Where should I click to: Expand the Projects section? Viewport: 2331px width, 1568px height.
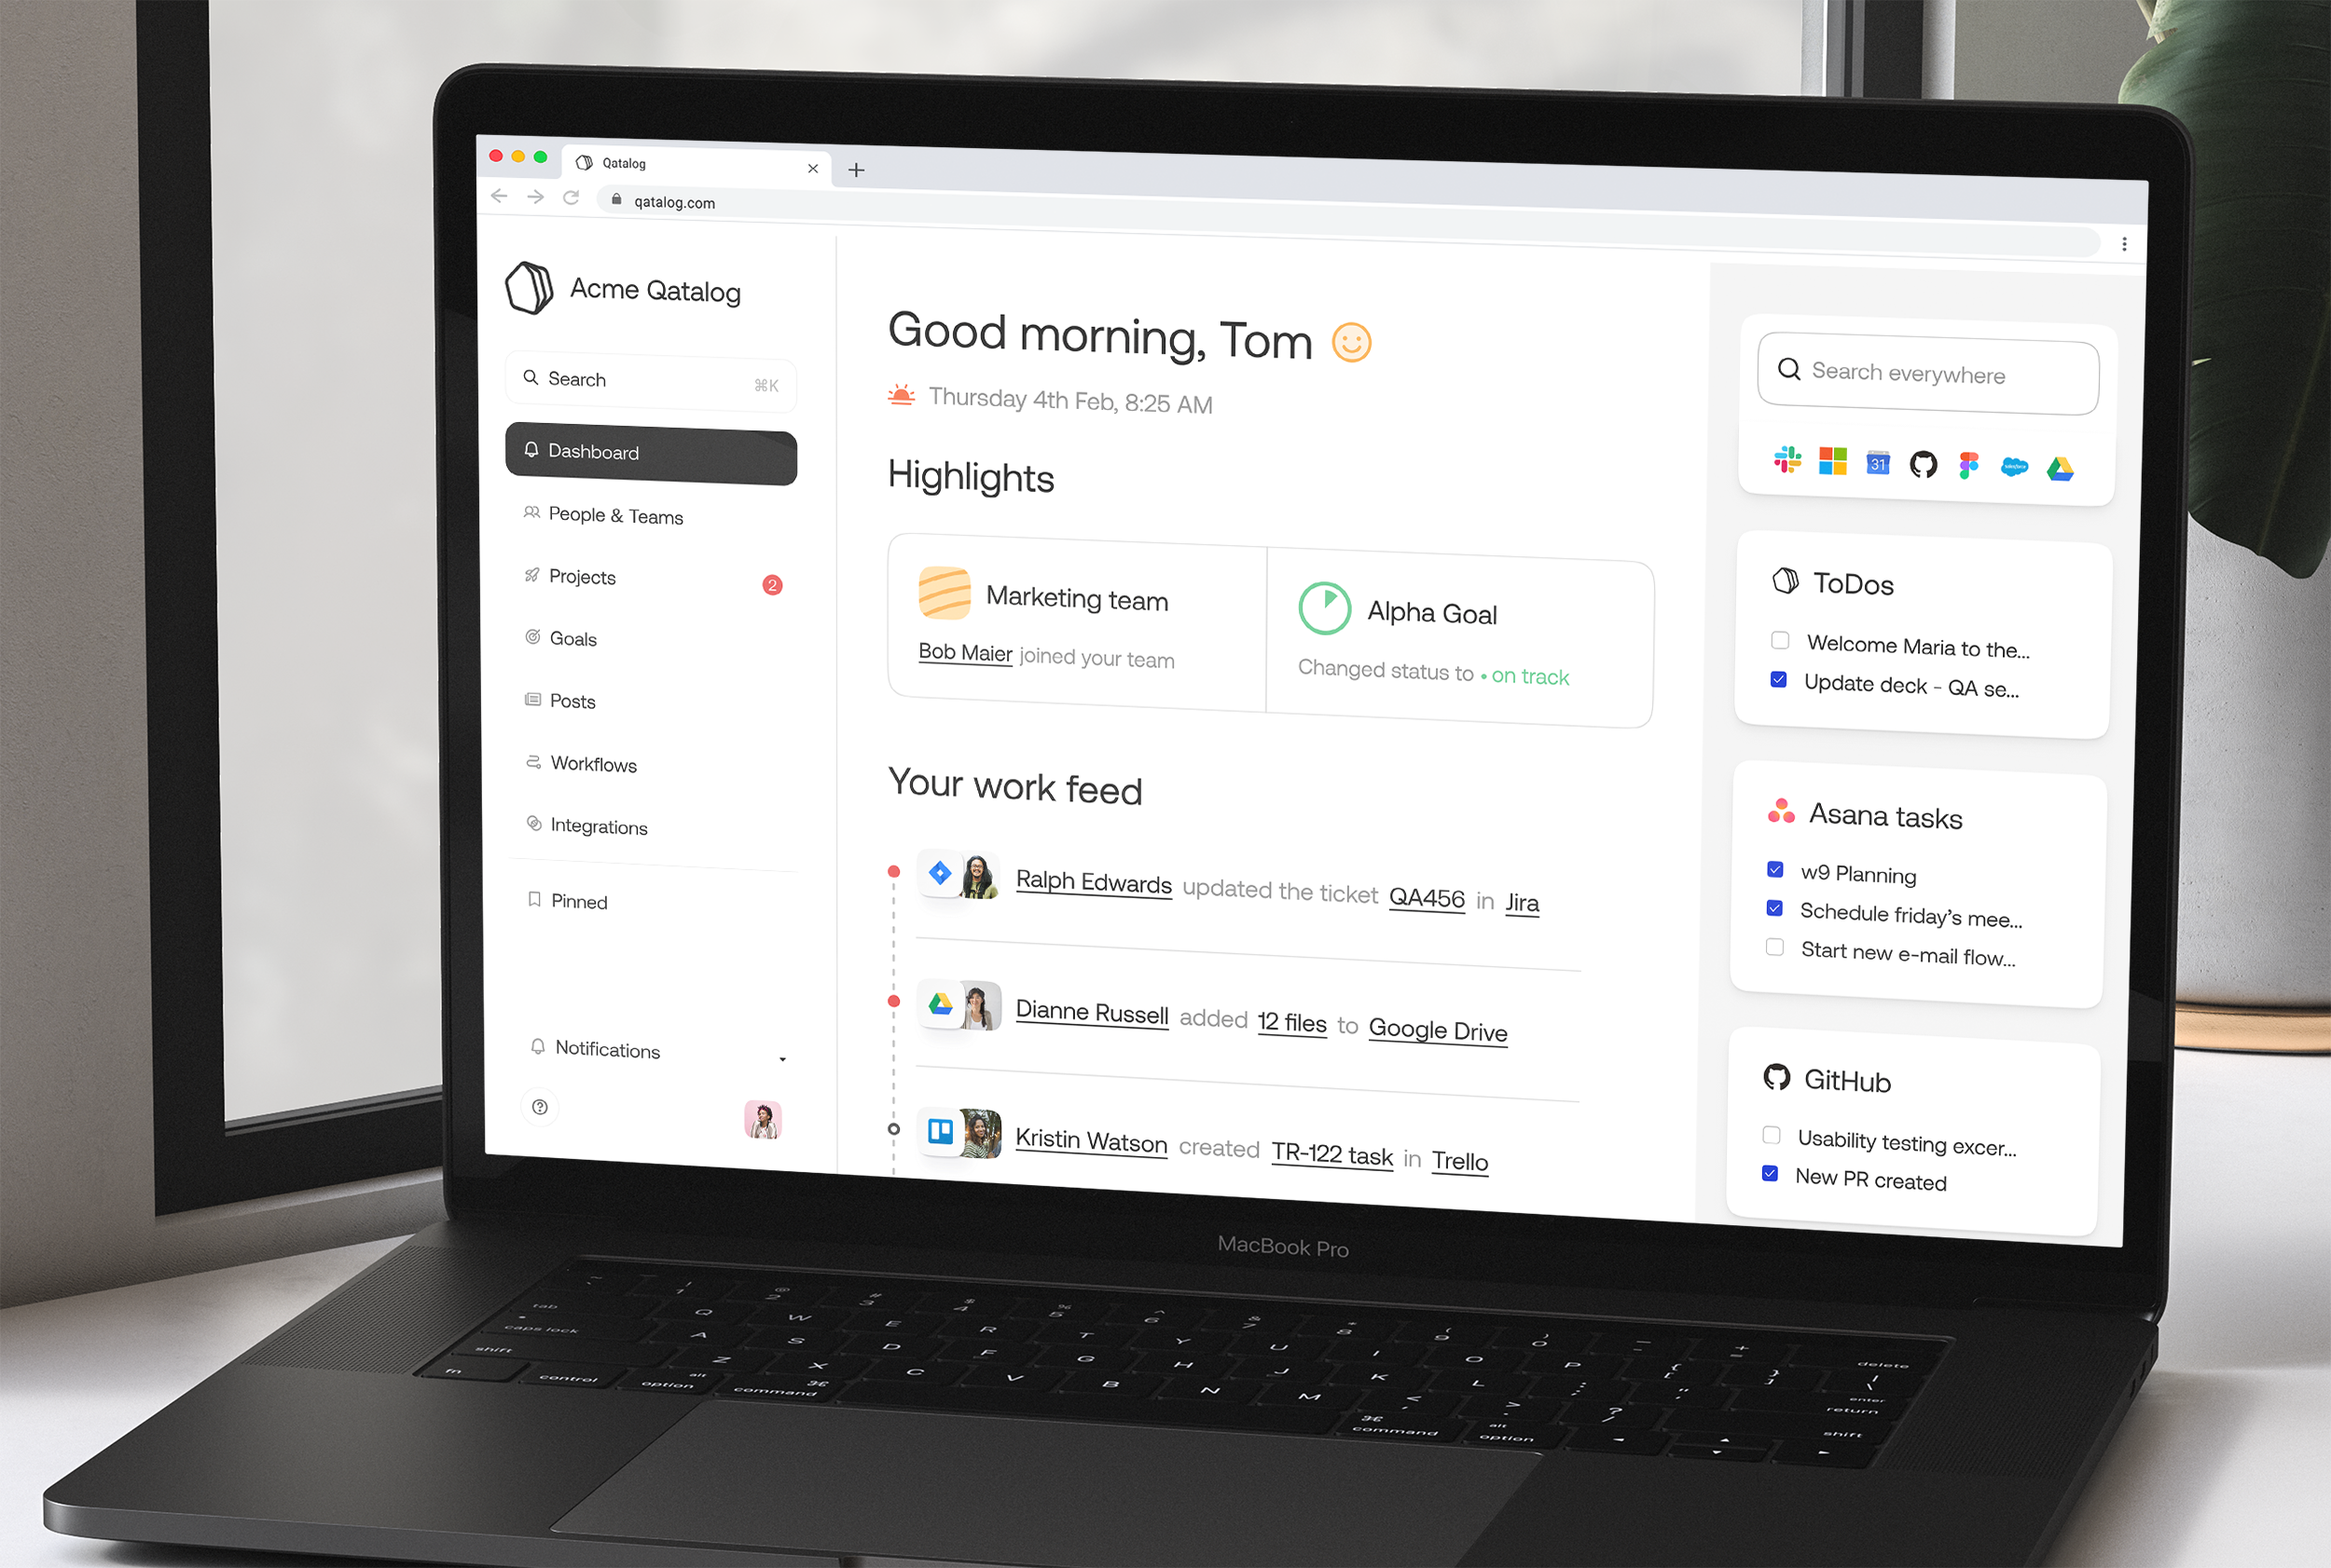pos(583,576)
